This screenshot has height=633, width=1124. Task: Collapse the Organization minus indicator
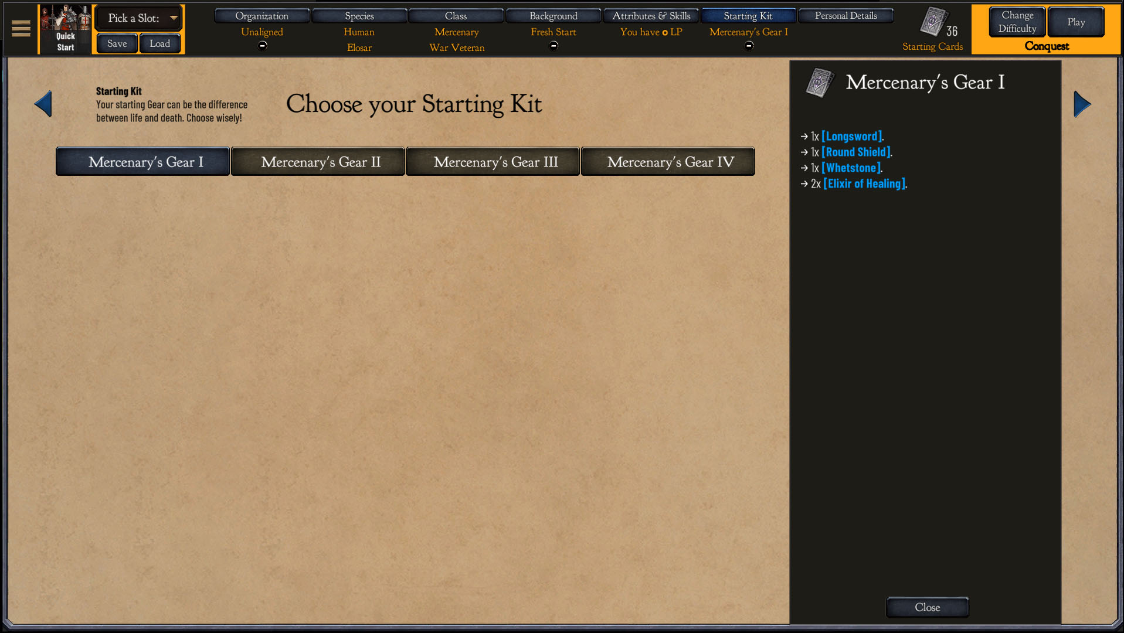click(x=262, y=46)
